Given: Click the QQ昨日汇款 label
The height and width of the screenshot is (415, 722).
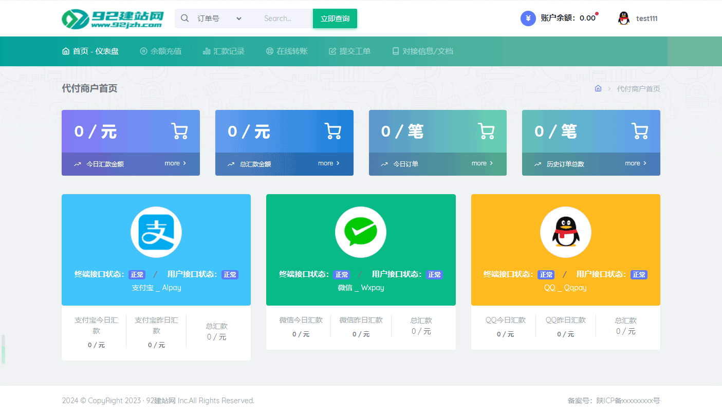Looking at the screenshot, I should pos(566,320).
